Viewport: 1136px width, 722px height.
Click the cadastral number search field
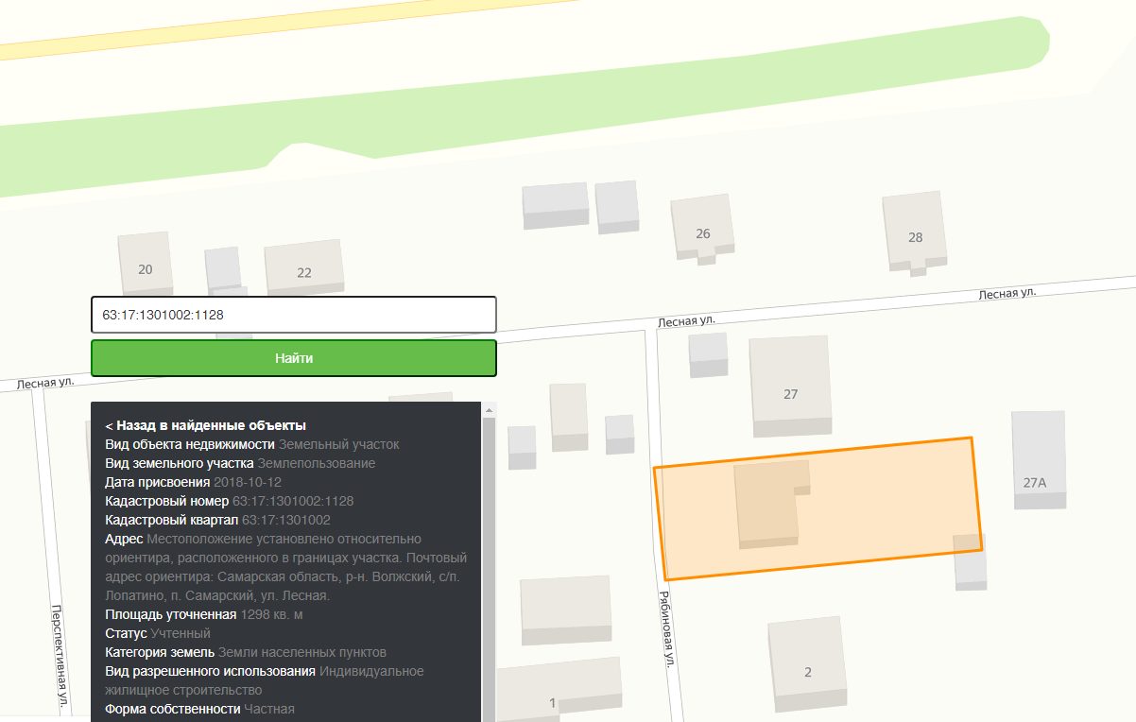293,315
